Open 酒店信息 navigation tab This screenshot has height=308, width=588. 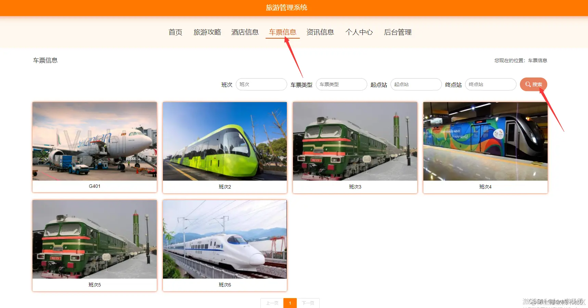[245, 32]
